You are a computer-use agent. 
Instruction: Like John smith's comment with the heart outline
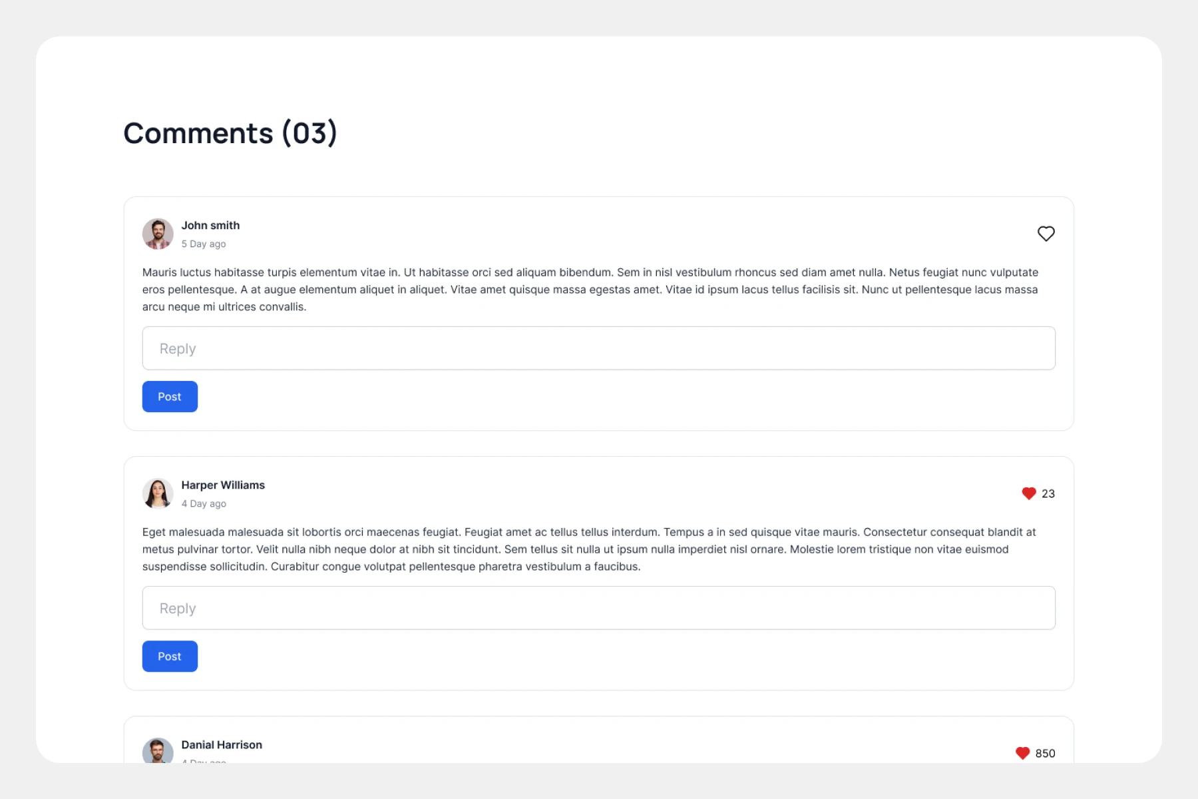coord(1046,234)
